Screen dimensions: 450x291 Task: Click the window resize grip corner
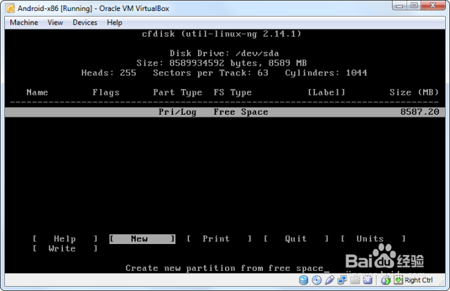[x=442, y=283]
